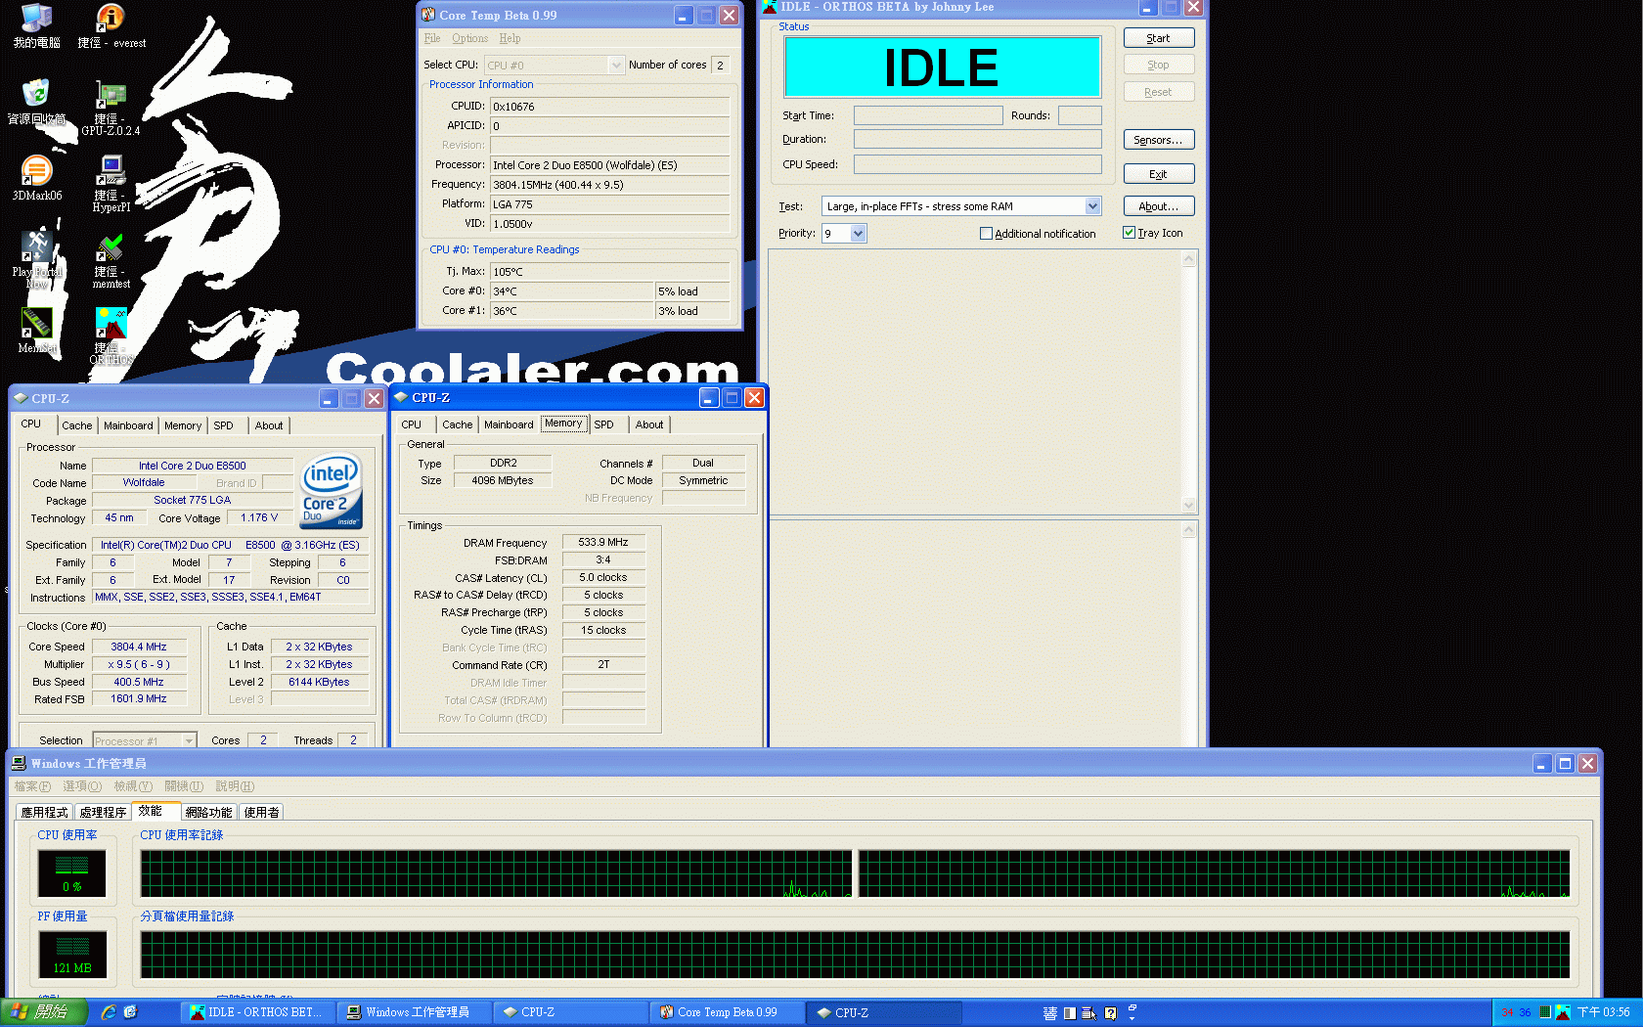Click the Sensors... button in ORTHOS

click(1158, 140)
